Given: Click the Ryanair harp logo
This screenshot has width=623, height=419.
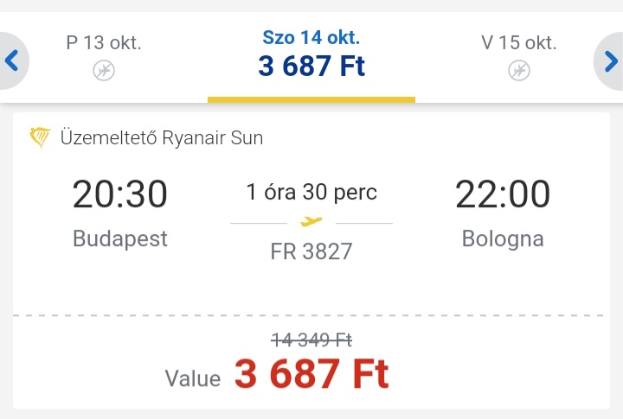Looking at the screenshot, I should click(x=40, y=137).
